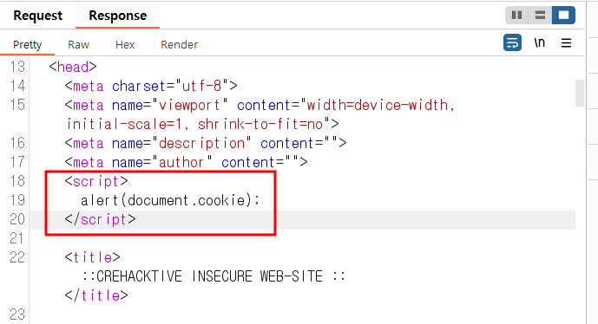Click line number 13 in the gutter
This screenshot has height=324, width=598.
point(17,67)
